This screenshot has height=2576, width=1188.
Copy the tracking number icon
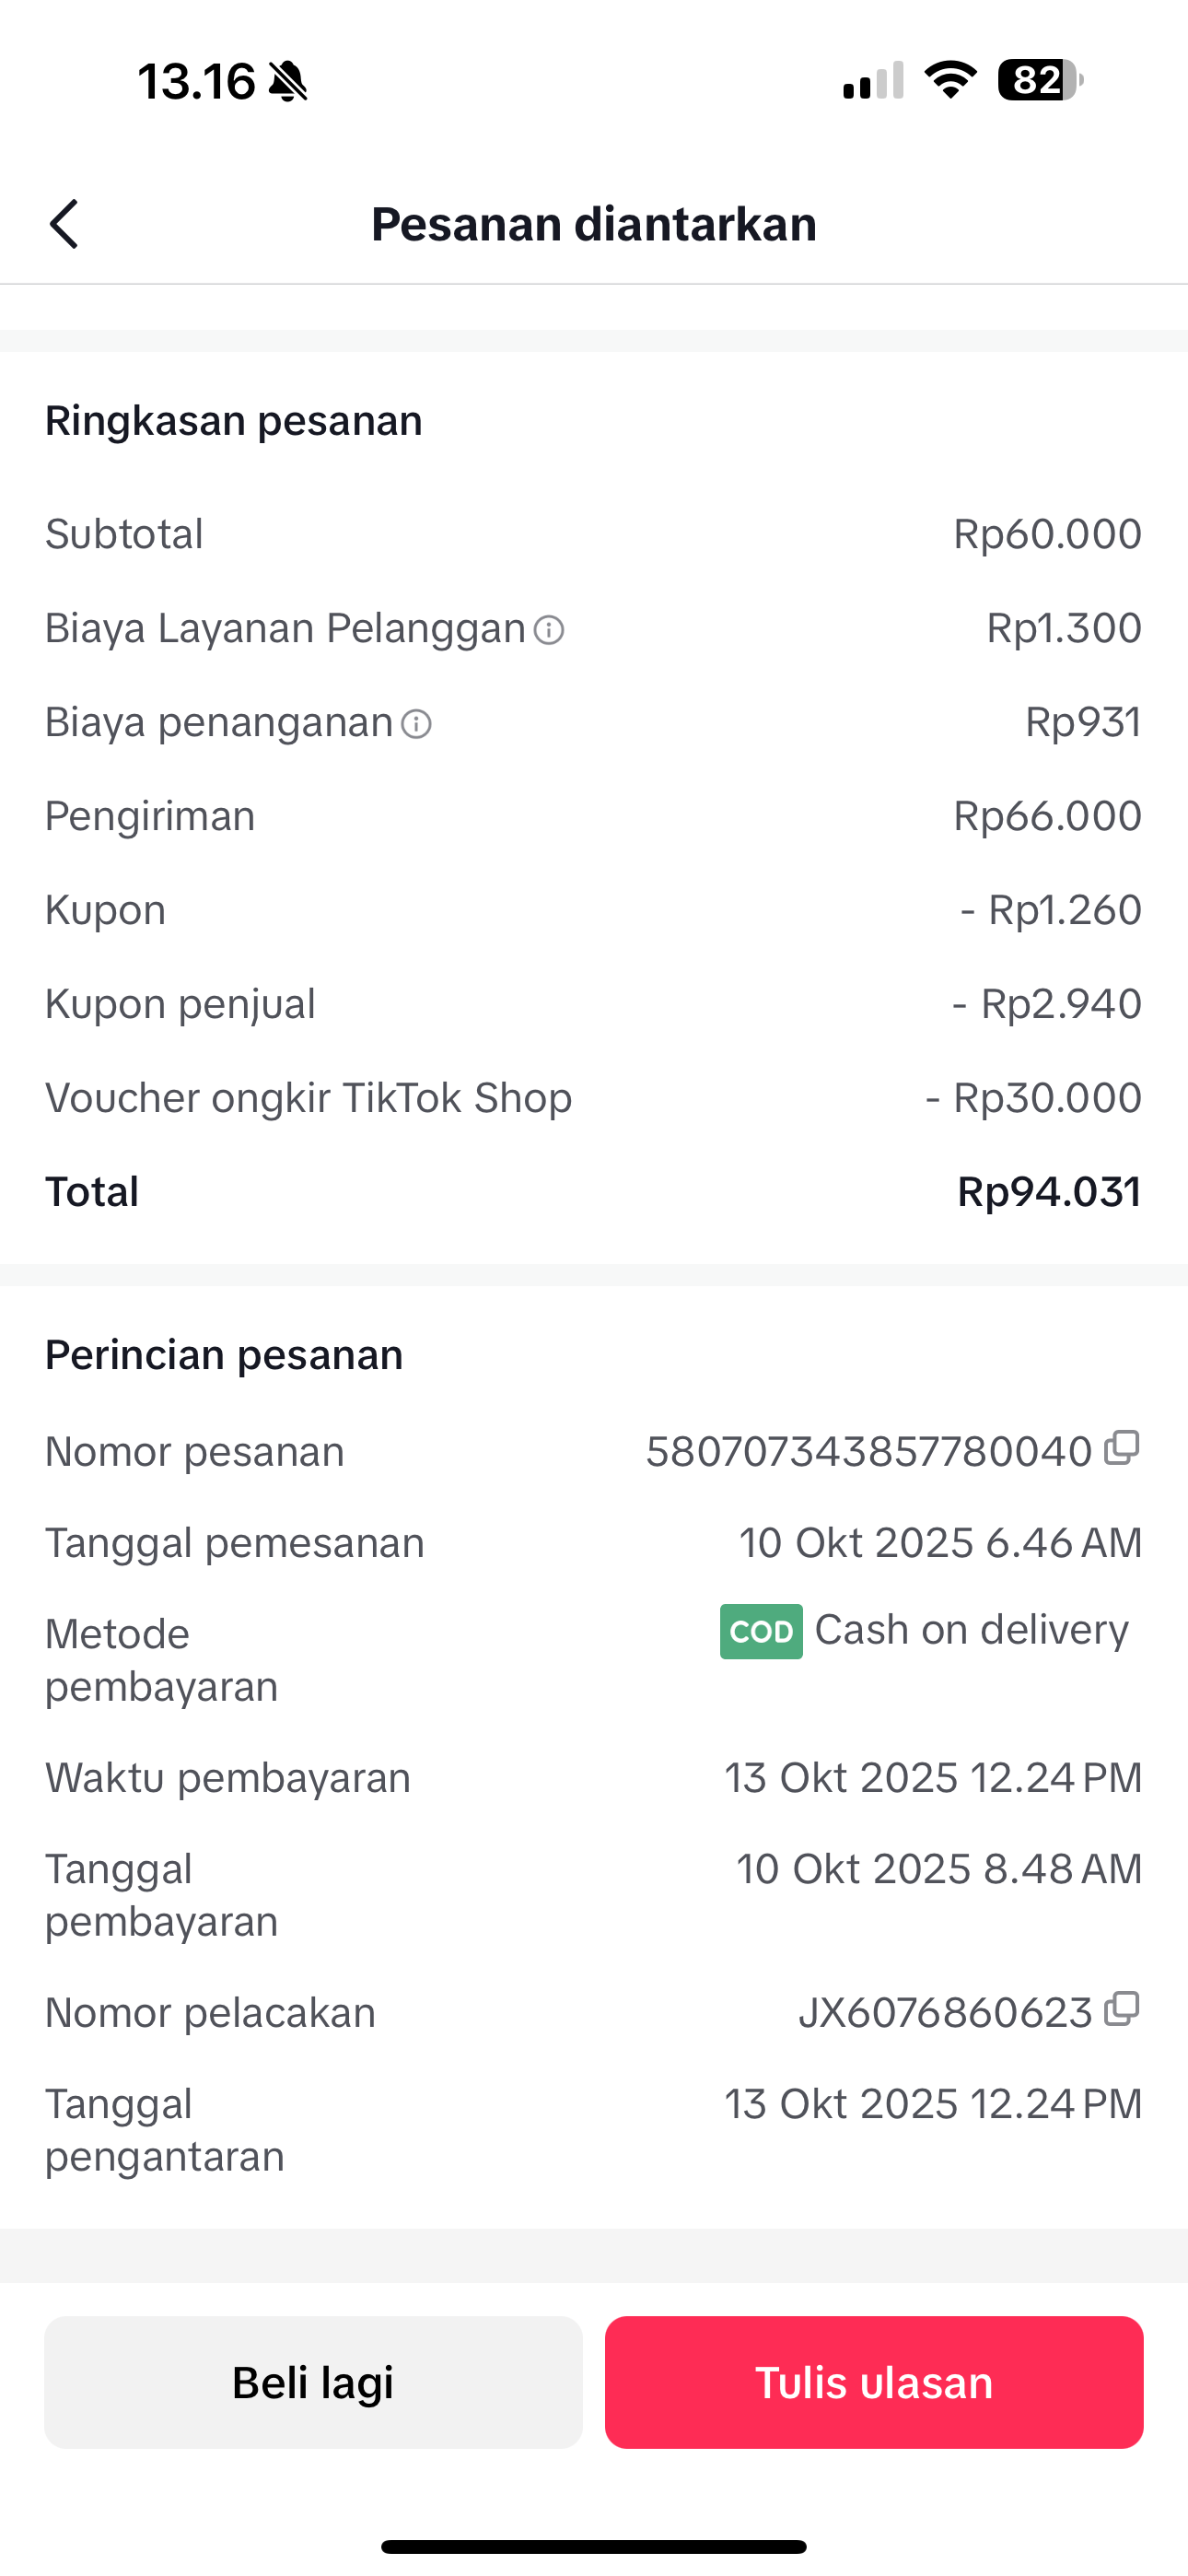1121,2009
